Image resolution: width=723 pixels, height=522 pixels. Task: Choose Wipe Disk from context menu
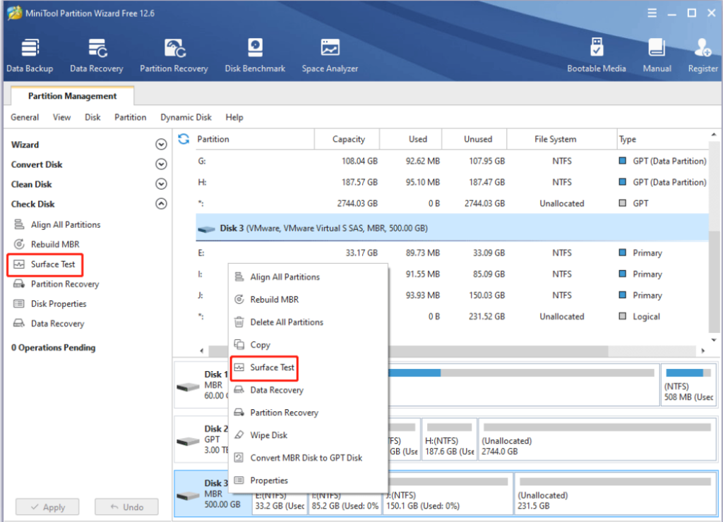click(x=268, y=435)
